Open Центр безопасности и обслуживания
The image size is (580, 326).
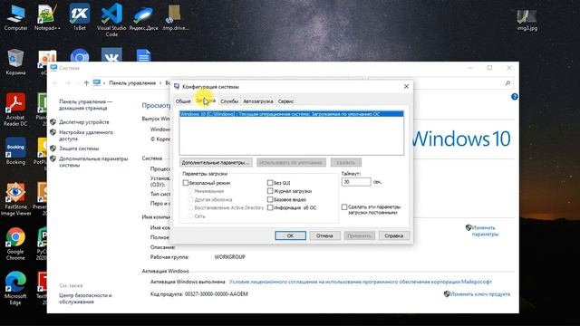click(85, 299)
